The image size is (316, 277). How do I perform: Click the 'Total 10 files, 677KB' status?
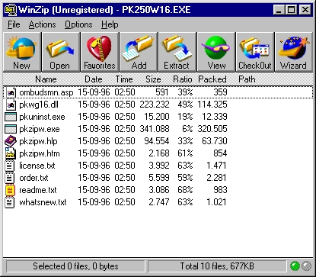[x=217, y=266]
